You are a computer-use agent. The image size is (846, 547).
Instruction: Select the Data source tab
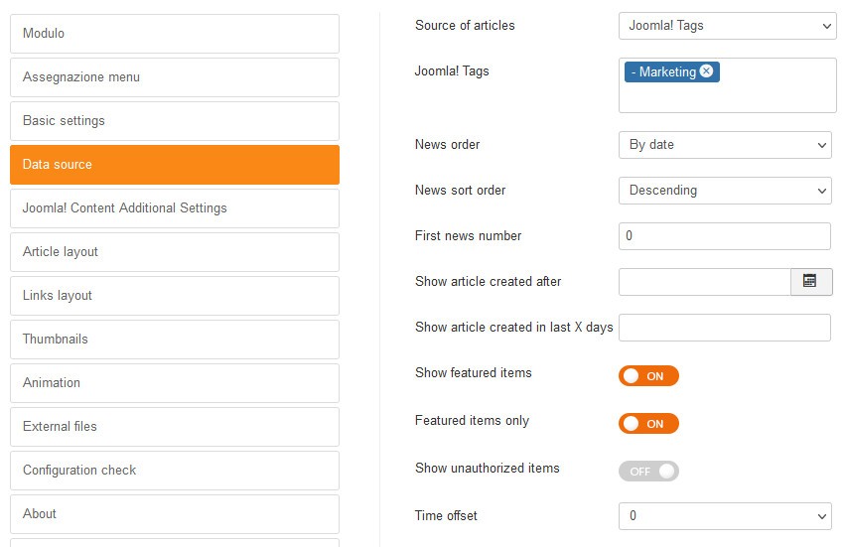tap(175, 165)
